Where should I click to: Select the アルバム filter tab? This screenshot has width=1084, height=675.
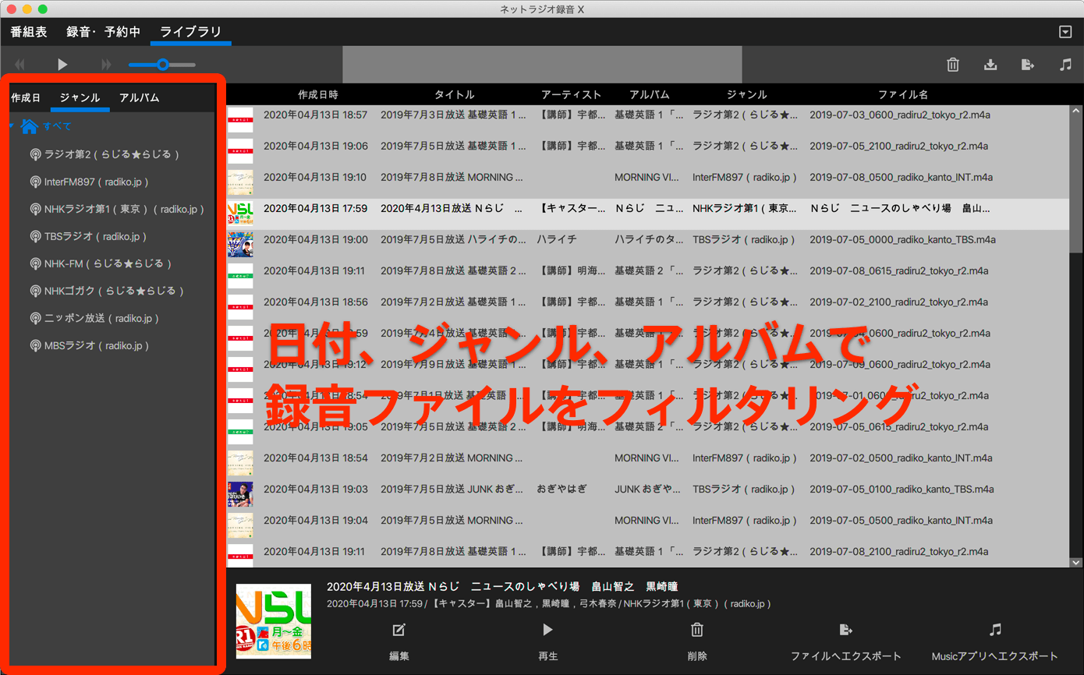pos(139,98)
